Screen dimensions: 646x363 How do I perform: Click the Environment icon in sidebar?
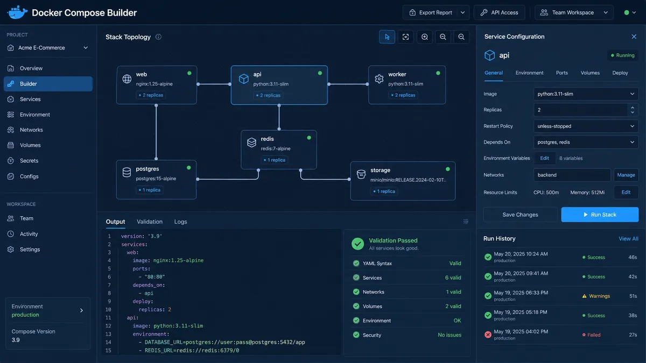click(x=10, y=115)
